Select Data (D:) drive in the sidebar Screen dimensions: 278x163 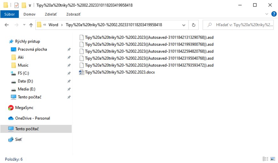point(25,81)
